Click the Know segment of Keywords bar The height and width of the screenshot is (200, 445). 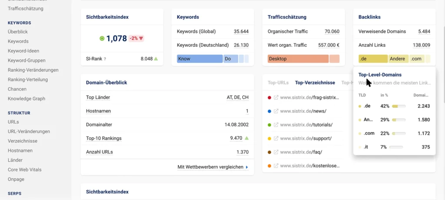[x=200, y=59]
